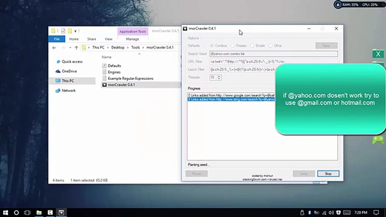Image resolution: width=386 pixels, height=217 pixels.
Task: Expand the chevron after Tools in breadcrumb
Action: (x=143, y=48)
